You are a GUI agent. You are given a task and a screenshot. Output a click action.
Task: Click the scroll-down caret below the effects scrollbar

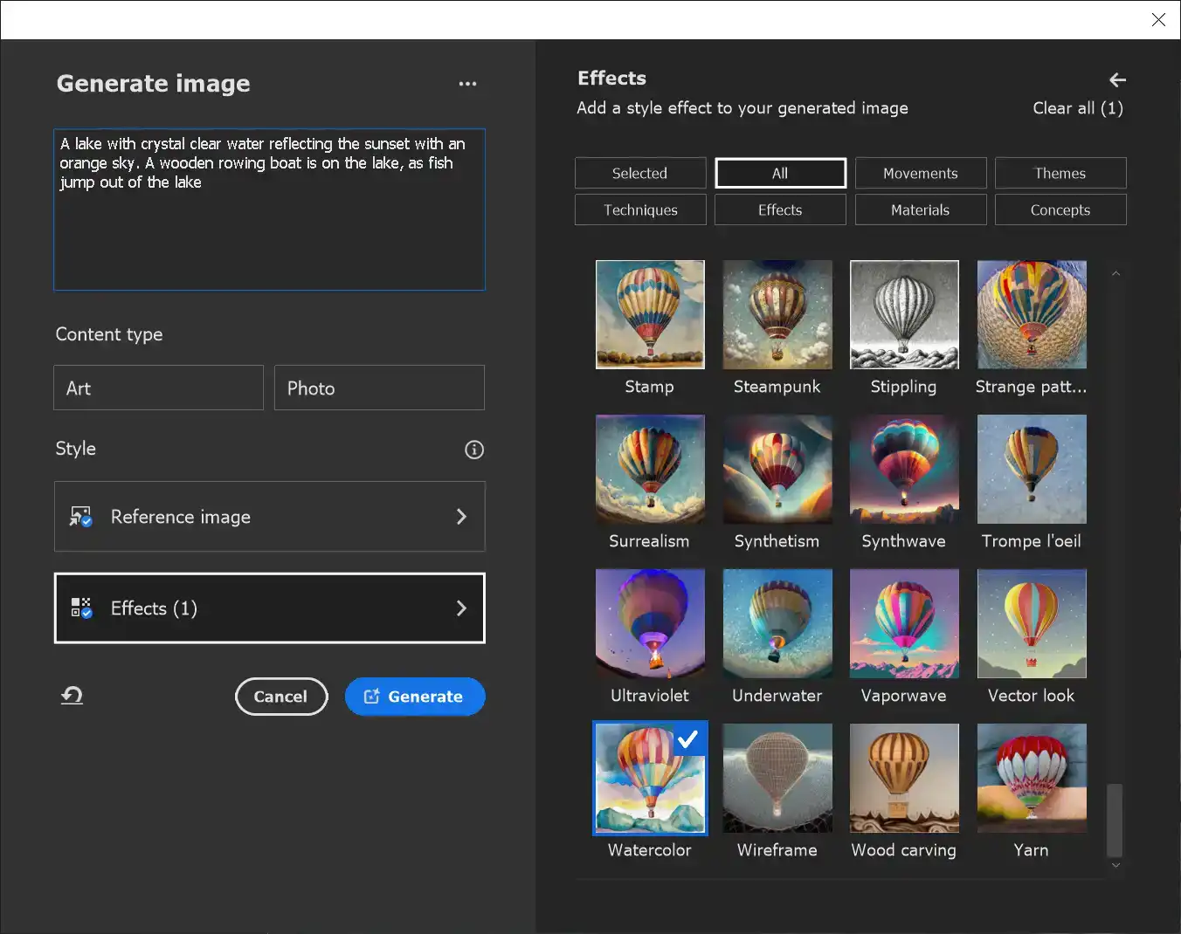pos(1115,865)
